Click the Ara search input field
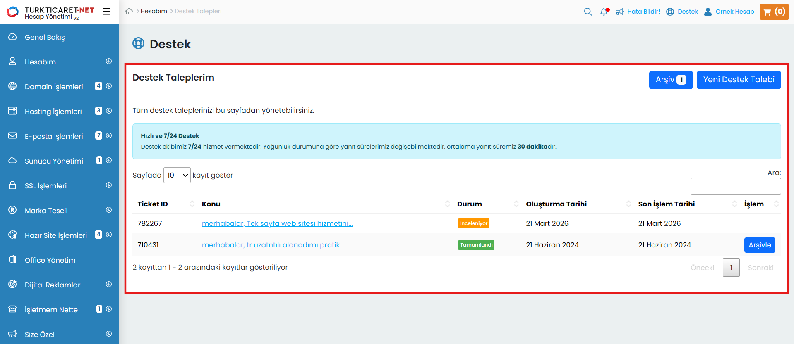Image resolution: width=794 pixels, height=344 pixels. coord(735,186)
